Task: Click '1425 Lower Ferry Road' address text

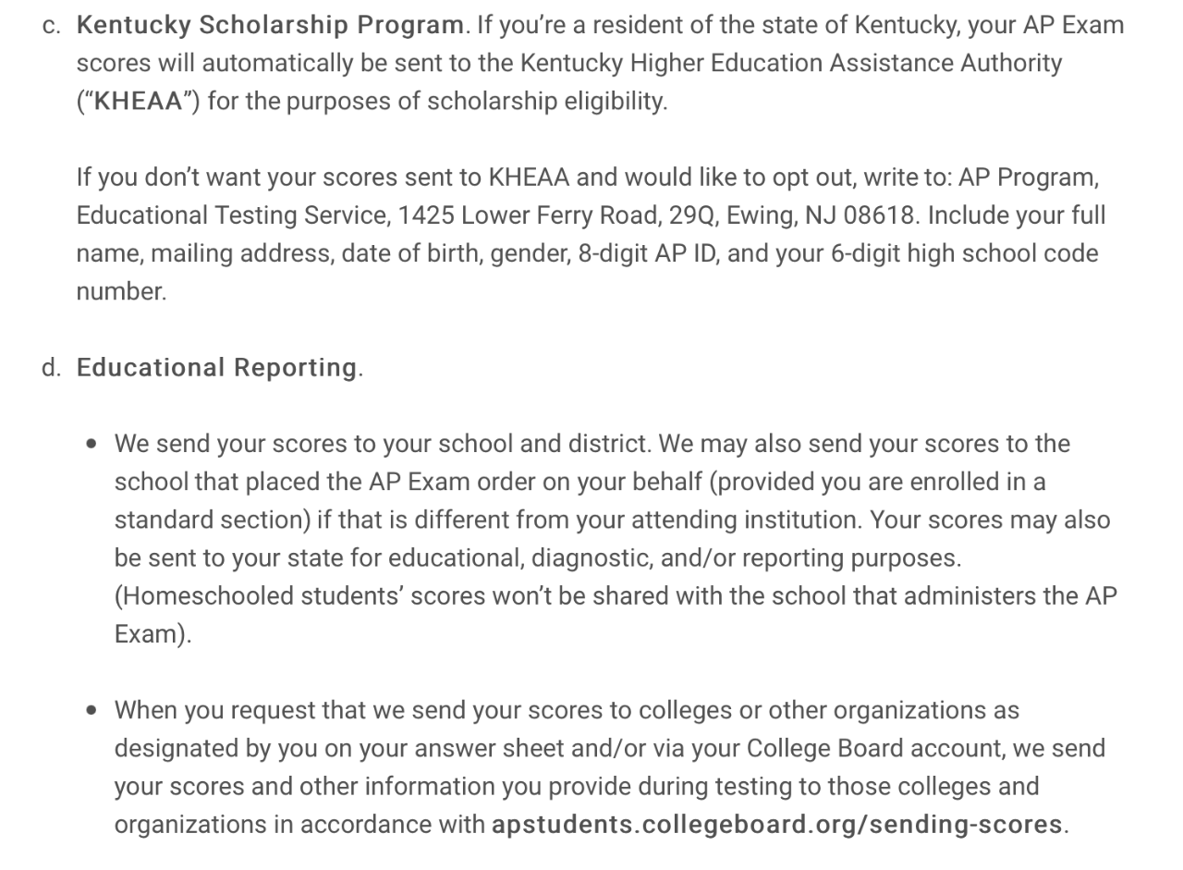Action: pyautogui.click(x=529, y=215)
